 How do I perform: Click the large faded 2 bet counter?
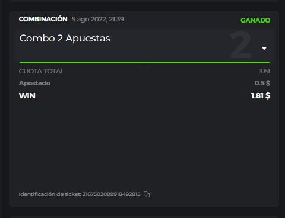click(241, 45)
